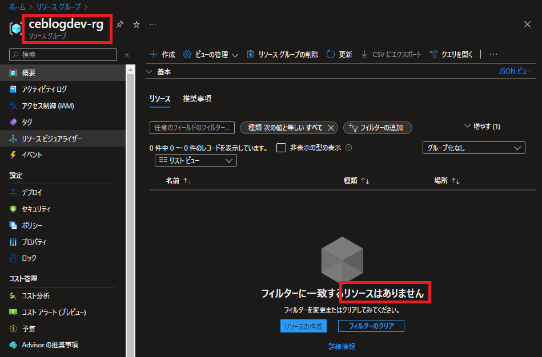Click 更新 refresh button
Image resolution: width=542 pixels, height=357 pixels.
(x=339, y=55)
